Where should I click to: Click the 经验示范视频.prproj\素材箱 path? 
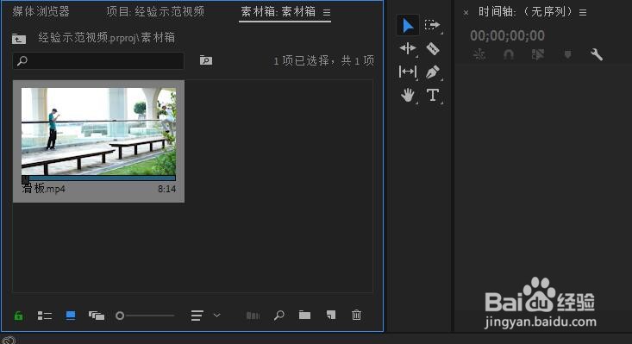tap(106, 38)
